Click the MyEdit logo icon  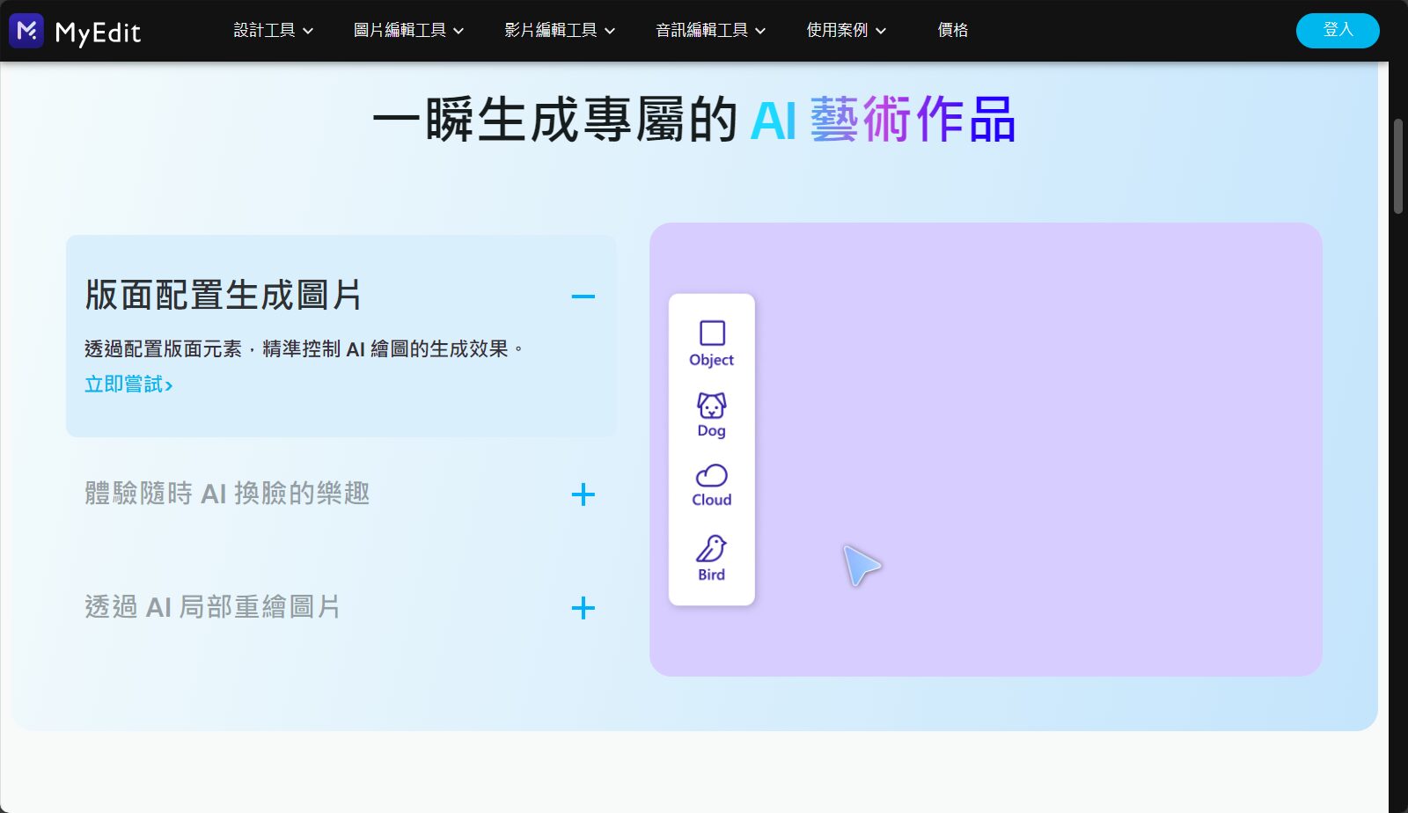point(26,31)
